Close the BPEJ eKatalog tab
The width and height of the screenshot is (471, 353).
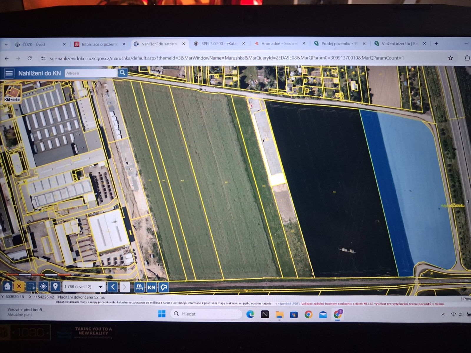pyautogui.click(x=243, y=44)
